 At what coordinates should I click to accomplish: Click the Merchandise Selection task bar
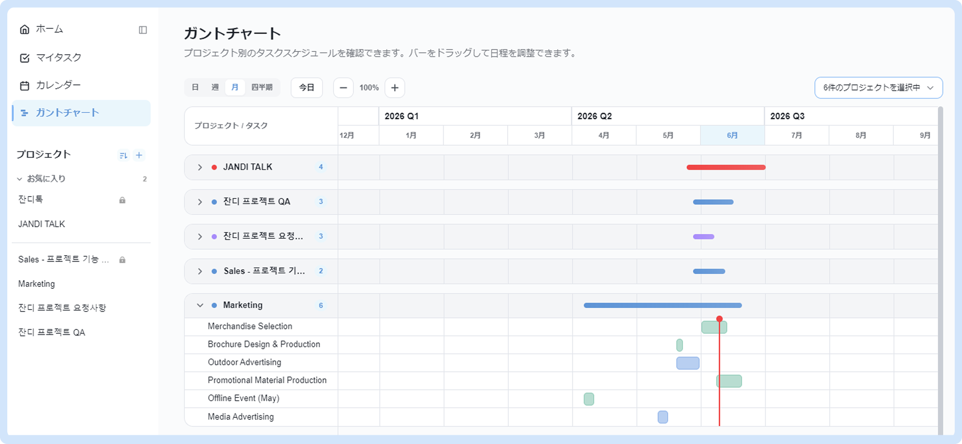tap(714, 327)
